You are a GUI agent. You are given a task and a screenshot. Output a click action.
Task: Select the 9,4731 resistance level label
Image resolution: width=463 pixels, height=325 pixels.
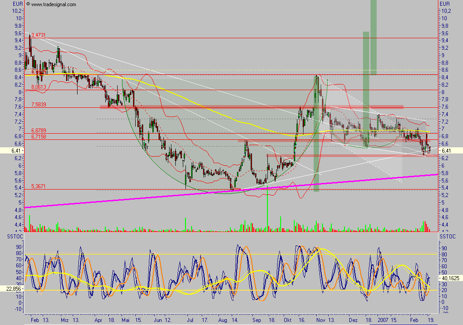38,35
